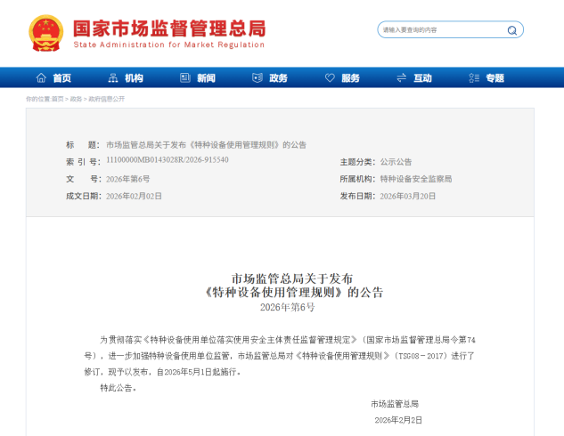Follow the 首页 breadcrumb link
Image resolution: width=564 pixels, height=436 pixels.
(58, 99)
